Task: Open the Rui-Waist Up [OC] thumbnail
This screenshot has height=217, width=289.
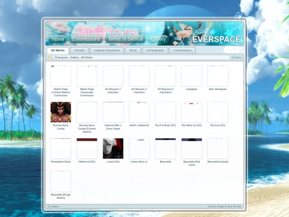Action: [x=192, y=112]
